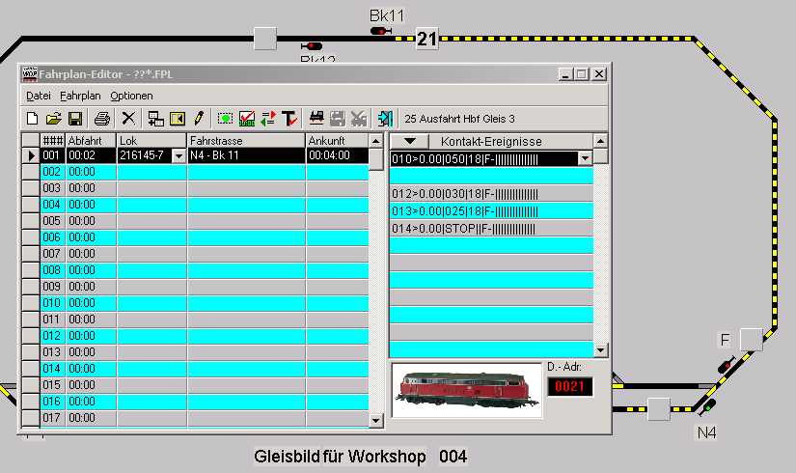
Task: Click the red locomotive picture
Action: [x=467, y=390]
